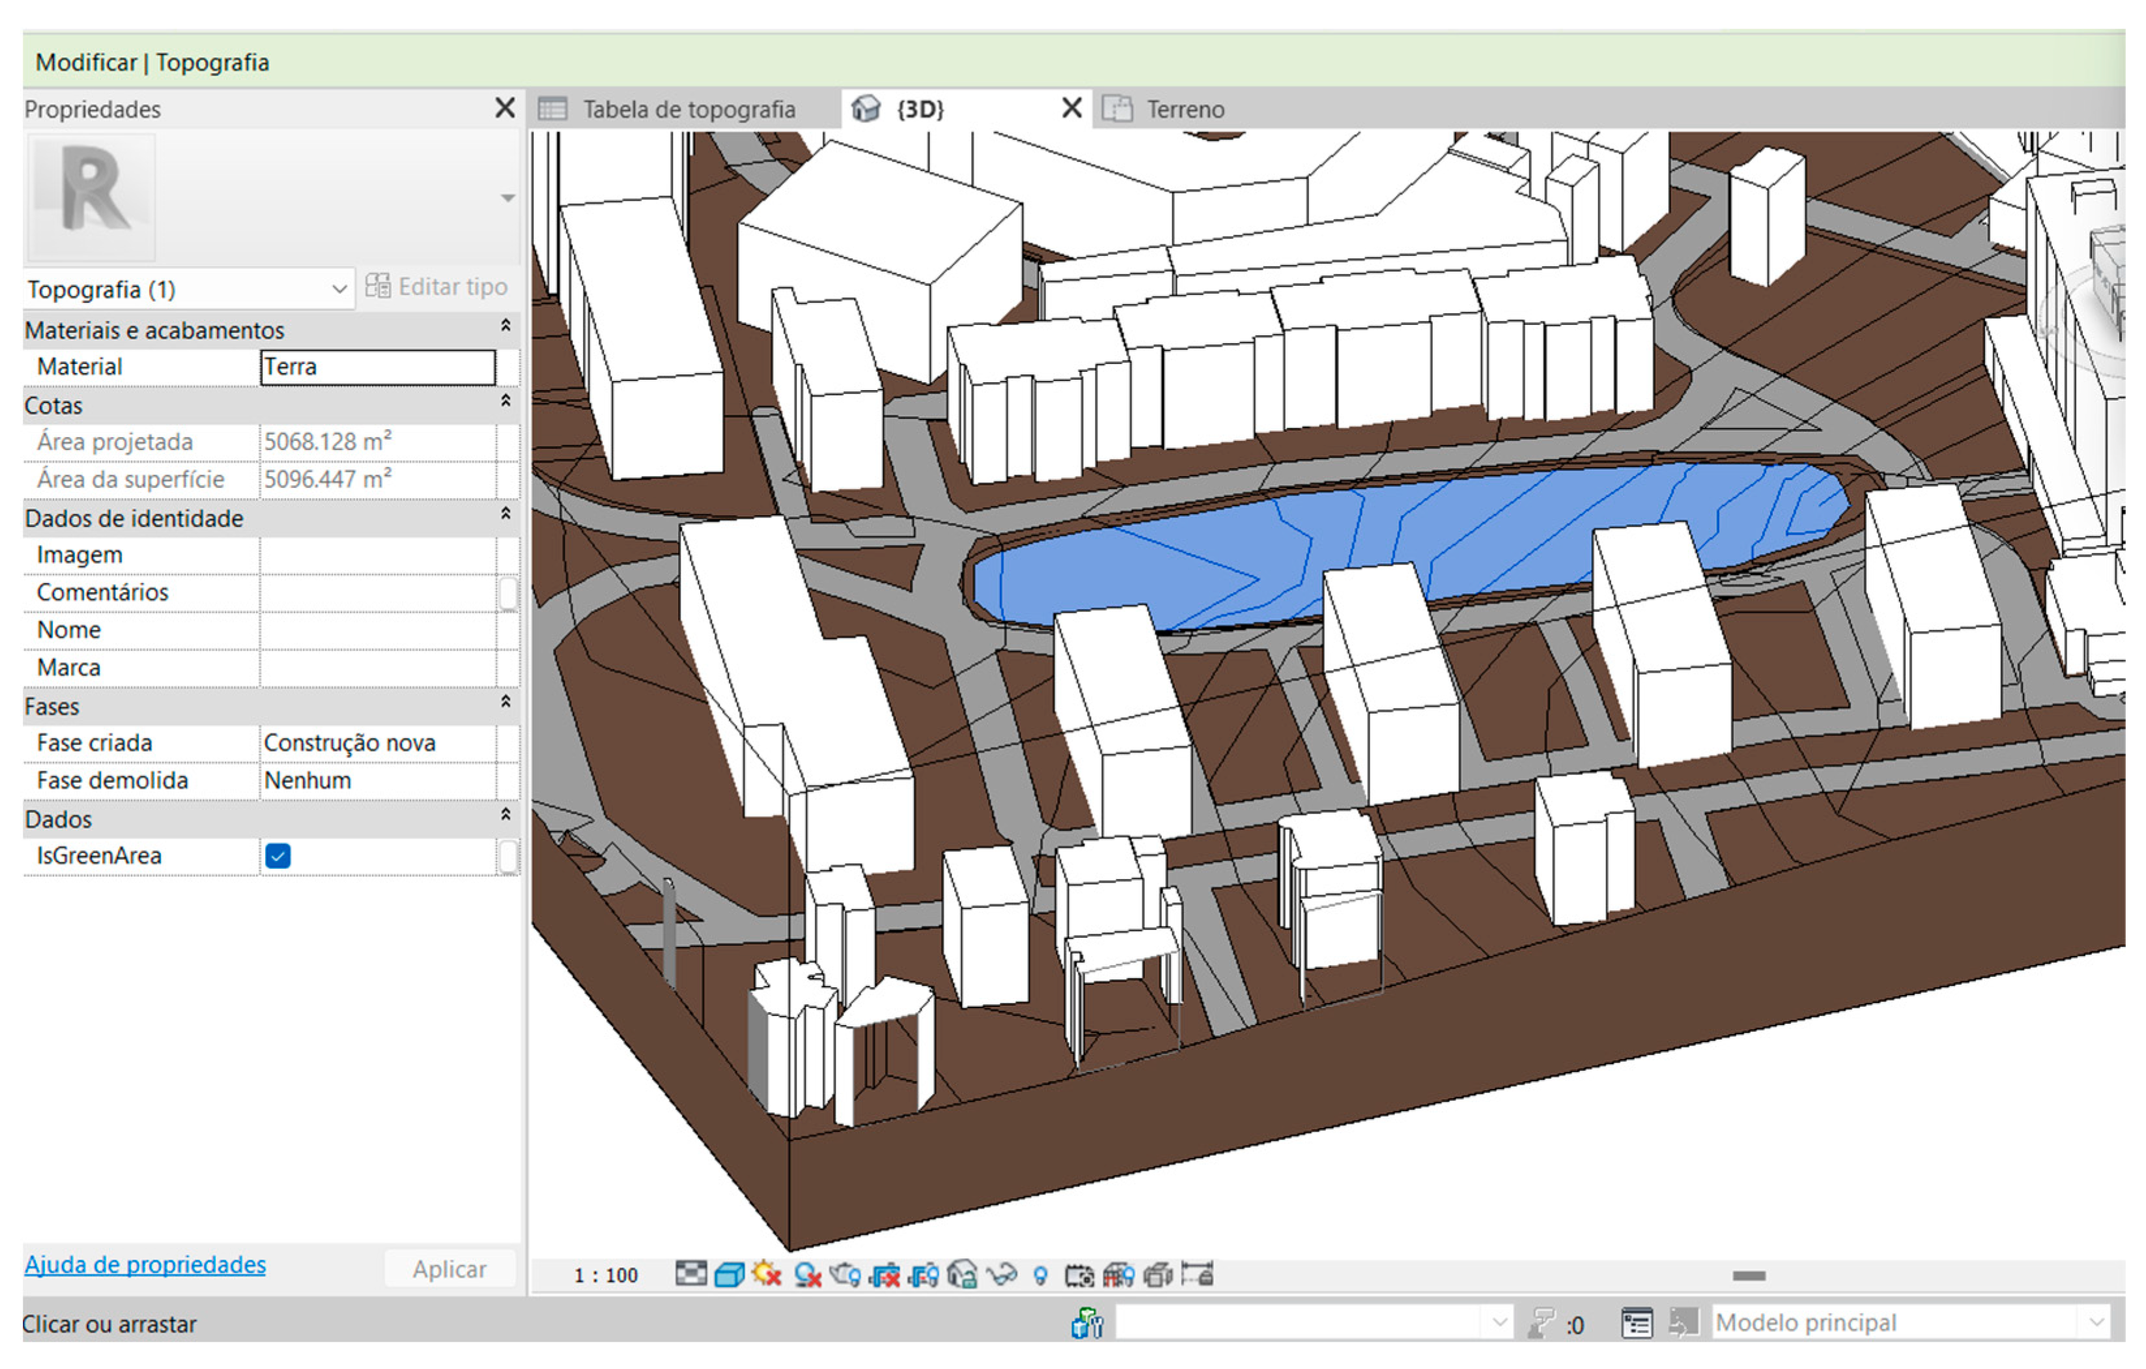This screenshot has width=2146, height=1369.
Task: Click the Visual Style cube icon
Action: click(729, 1275)
